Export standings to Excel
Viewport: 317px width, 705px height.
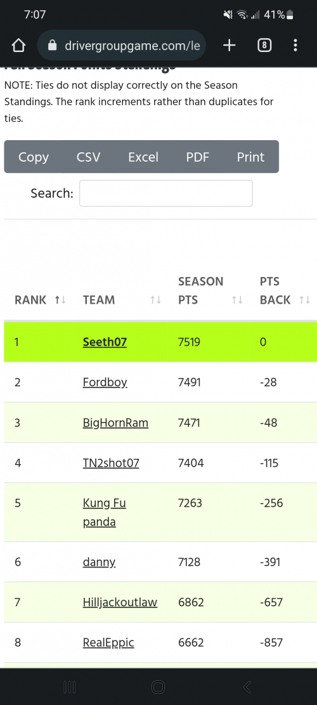[x=143, y=157]
